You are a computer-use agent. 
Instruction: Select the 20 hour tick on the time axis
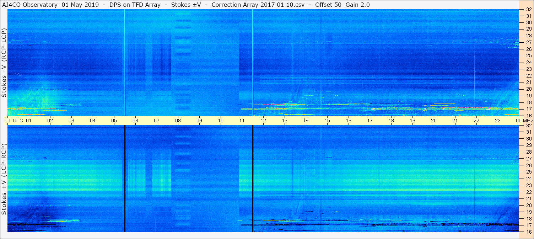(x=434, y=121)
